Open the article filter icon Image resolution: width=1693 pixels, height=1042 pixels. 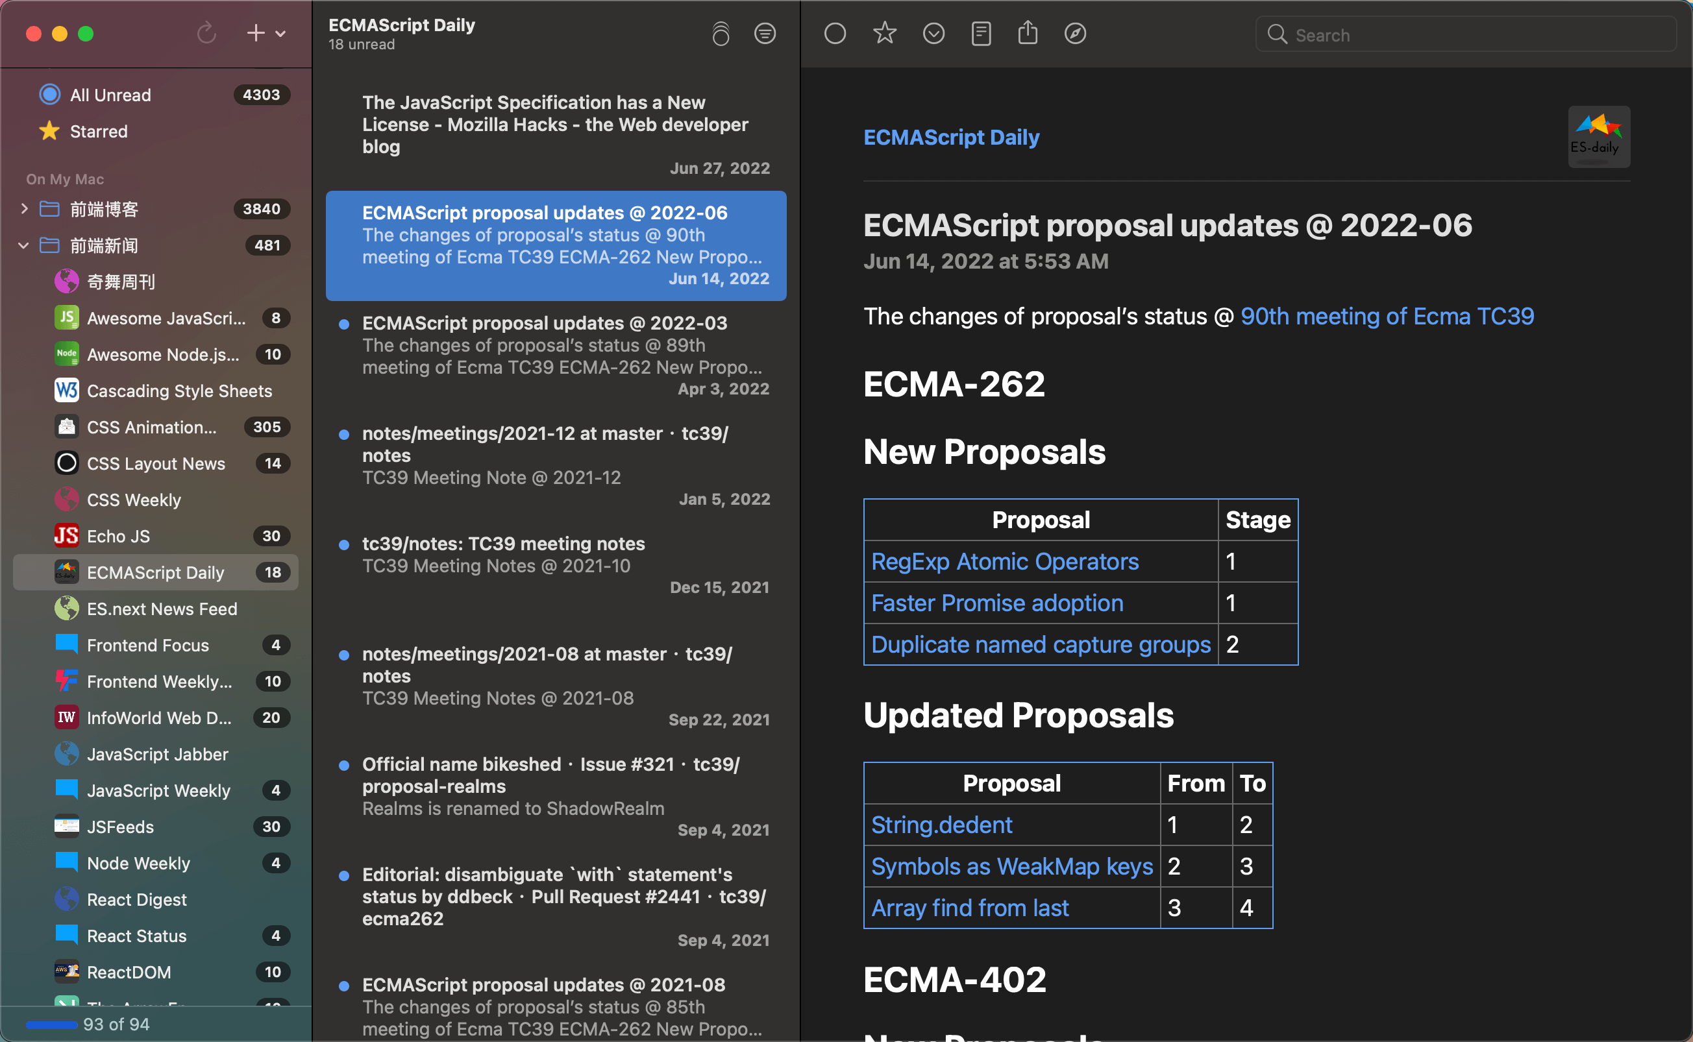click(x=765, y=33)
